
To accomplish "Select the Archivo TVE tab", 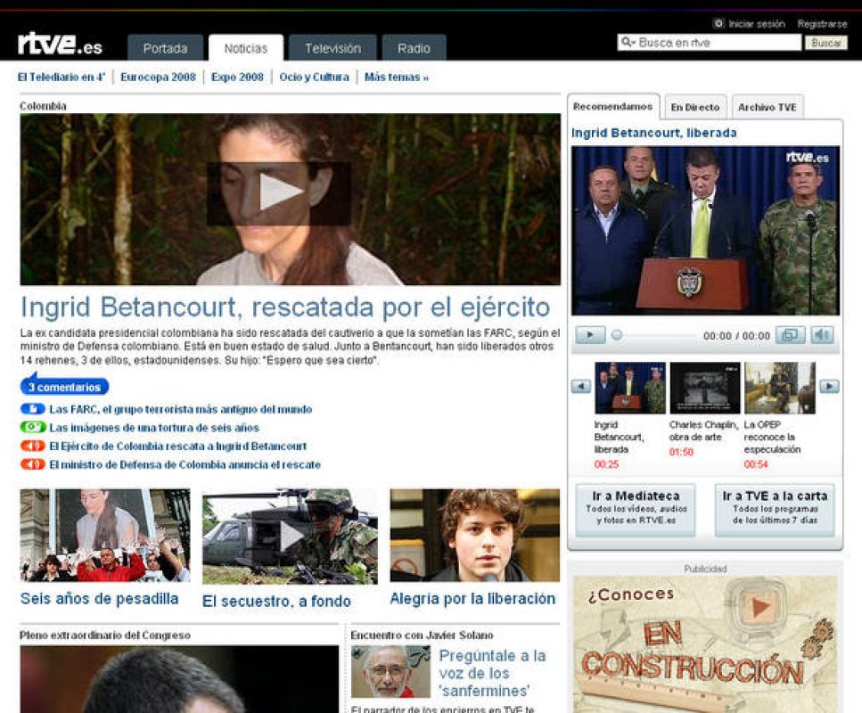I will 767,107.
